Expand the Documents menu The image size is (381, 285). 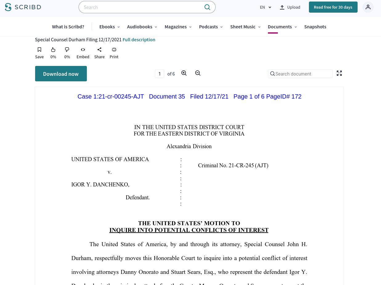click(x=282, y=27)
